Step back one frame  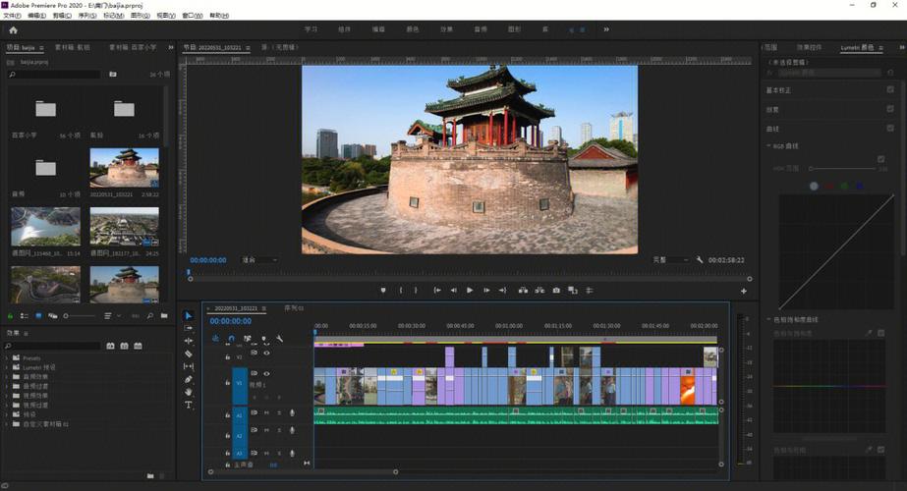[454, 291]
